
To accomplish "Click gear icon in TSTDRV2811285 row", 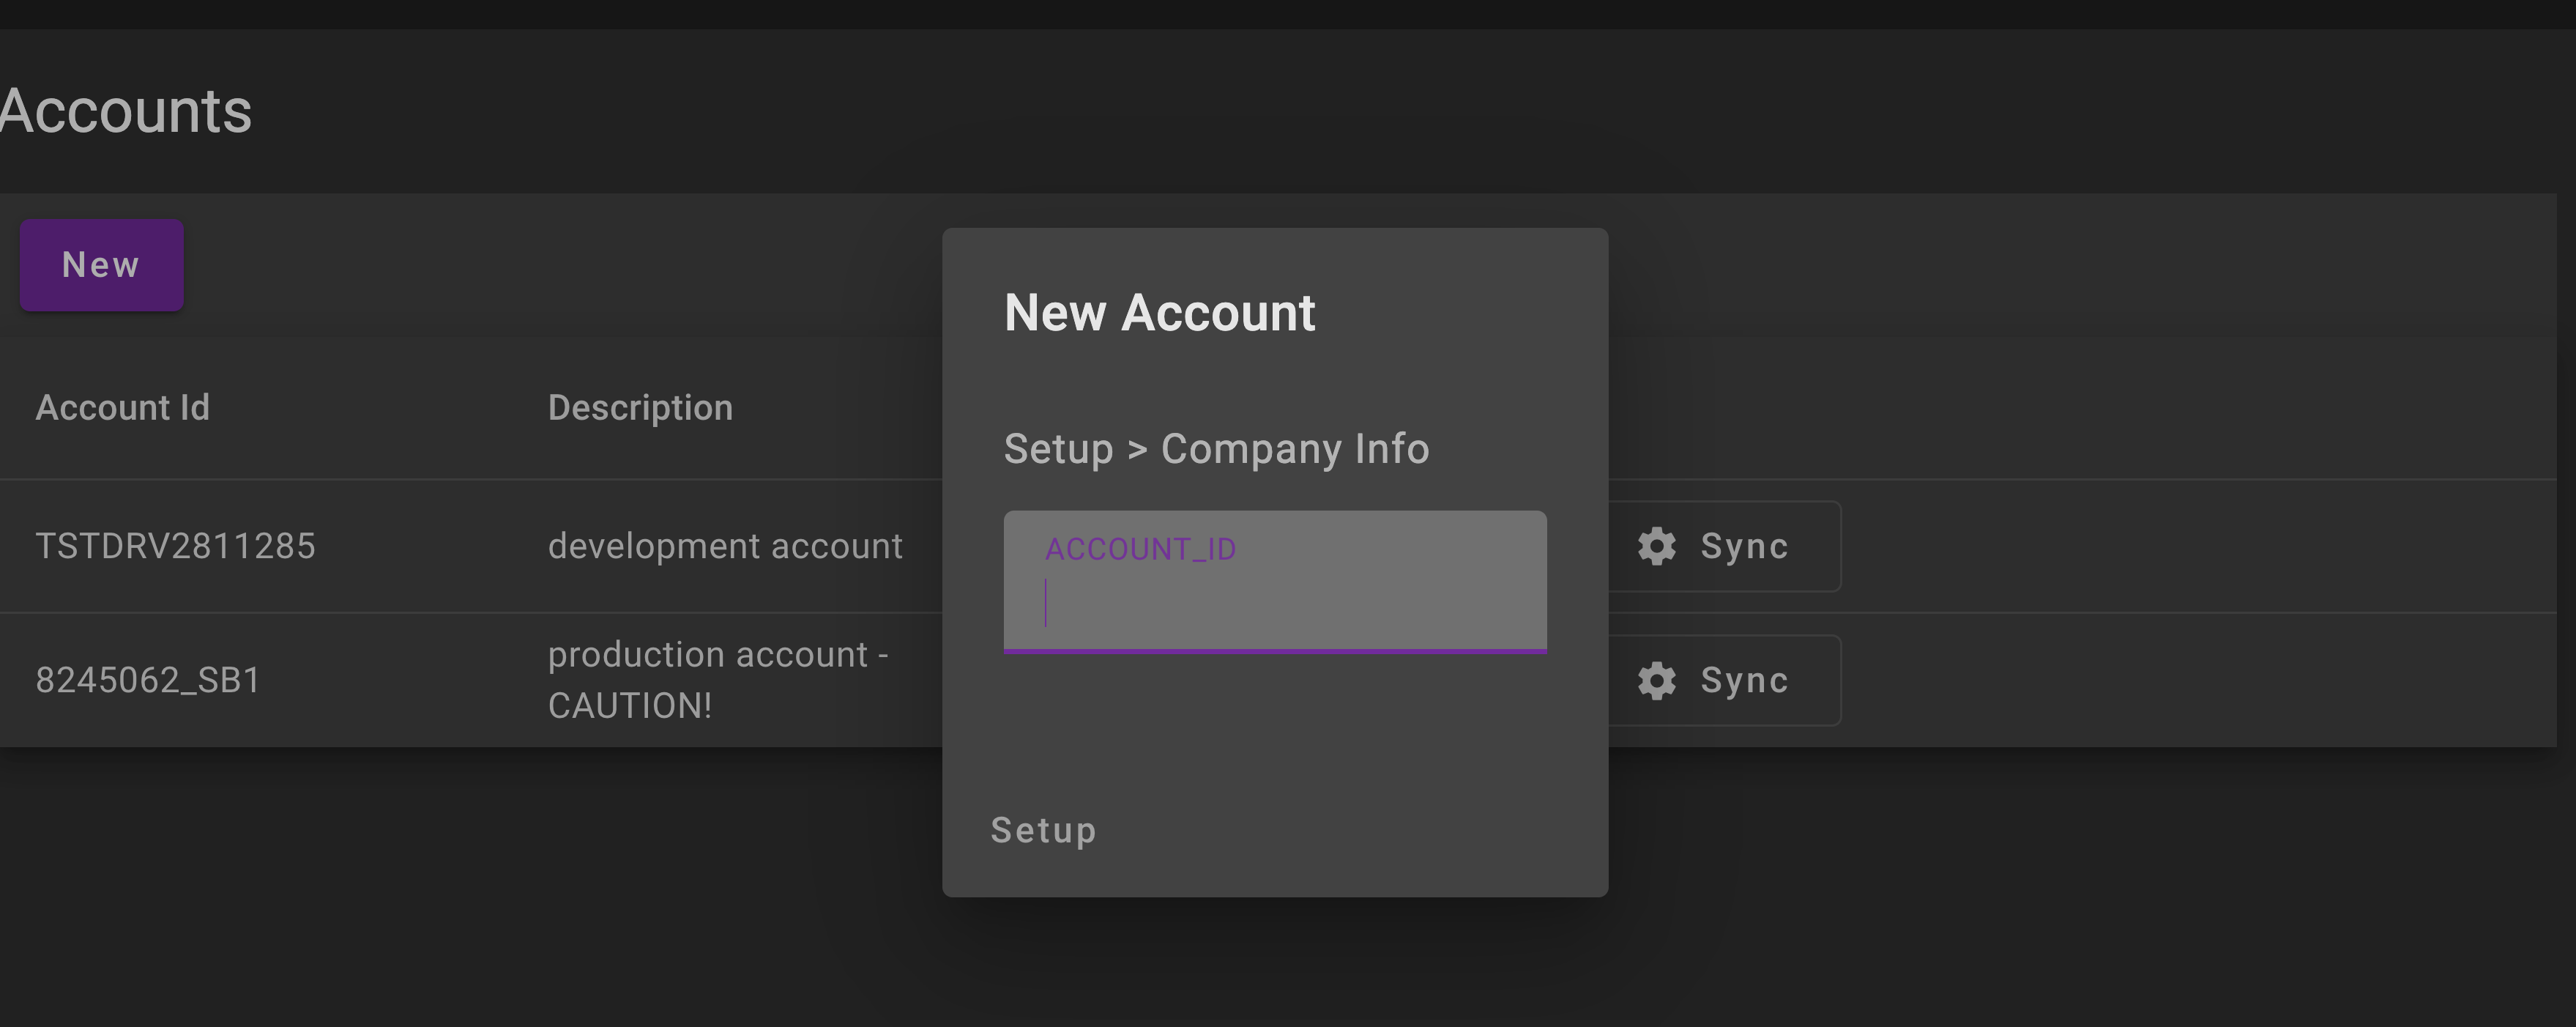I will pyautogui.click(x=1657, y=546).
